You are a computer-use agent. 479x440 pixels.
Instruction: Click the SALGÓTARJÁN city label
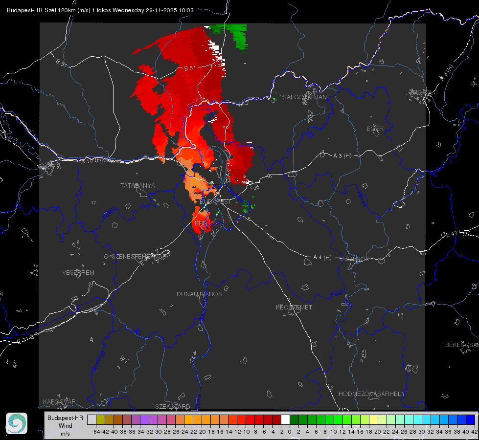[x=304, y=97]
